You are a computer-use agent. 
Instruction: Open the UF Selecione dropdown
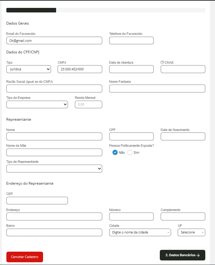(191, 232)
